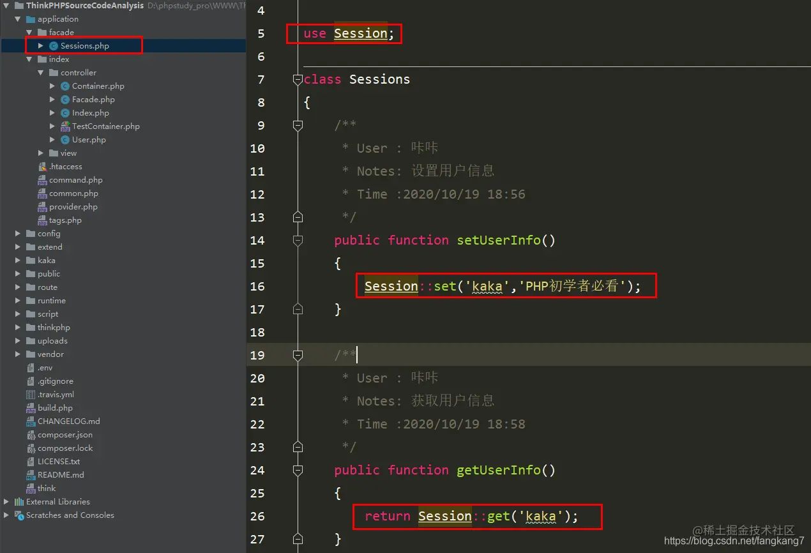Image resolution: width=811 pixels, height=553 pixels.
Task: Select the extend folder in the tree
Action: (50, 247)
